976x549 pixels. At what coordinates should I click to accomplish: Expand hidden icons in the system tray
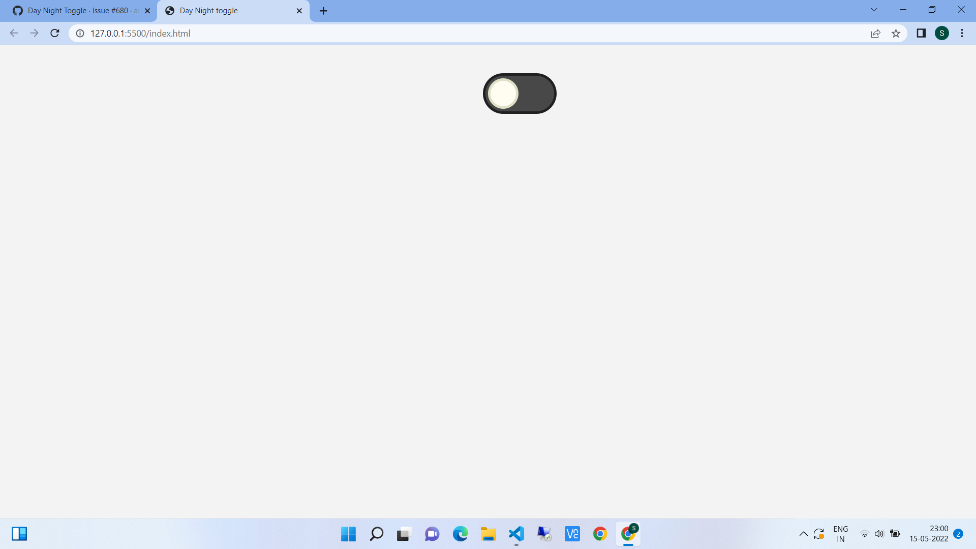coord(804,534)
